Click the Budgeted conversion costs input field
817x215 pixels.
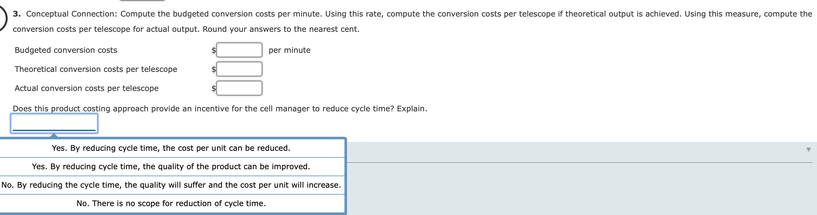click(239, 50)
